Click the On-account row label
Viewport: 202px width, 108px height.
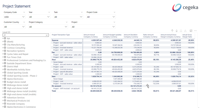[x=56, y=86]
